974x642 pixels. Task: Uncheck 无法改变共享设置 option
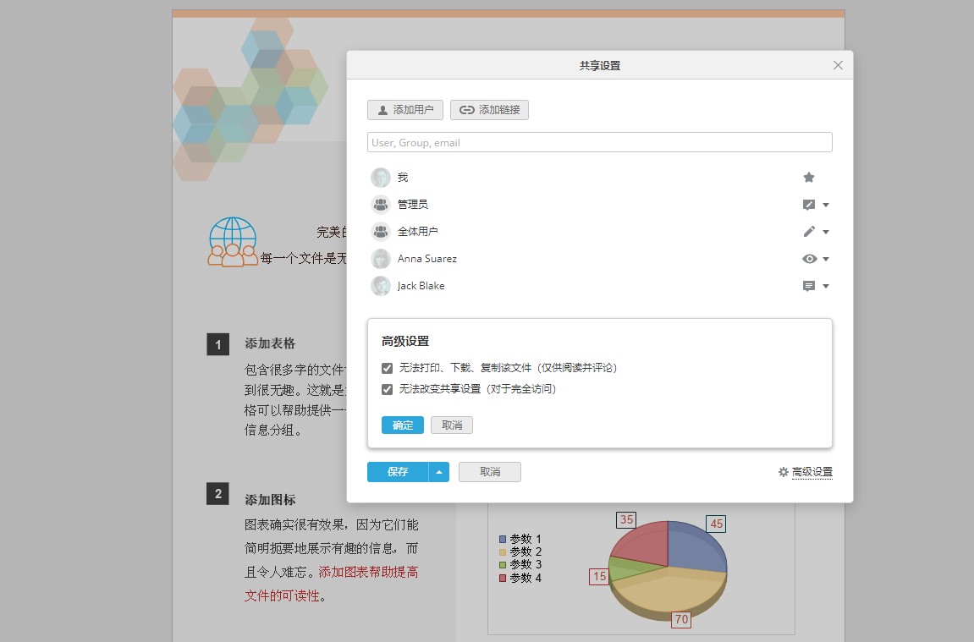point(388,389)
